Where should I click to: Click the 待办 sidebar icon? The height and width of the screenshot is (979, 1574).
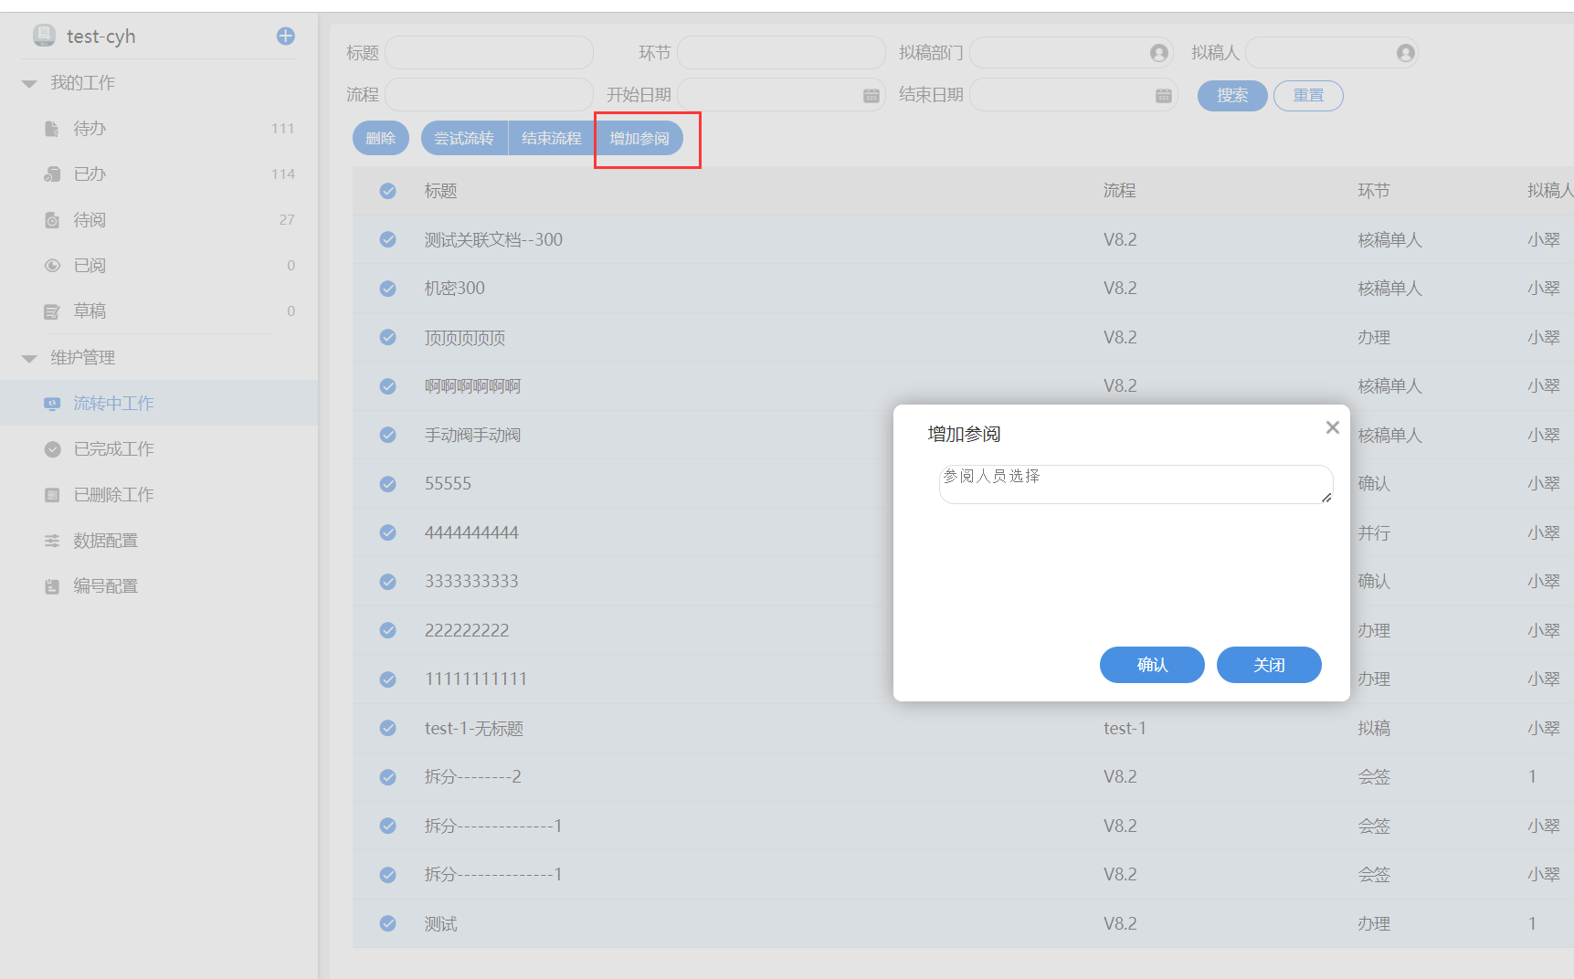coord(52,129)
